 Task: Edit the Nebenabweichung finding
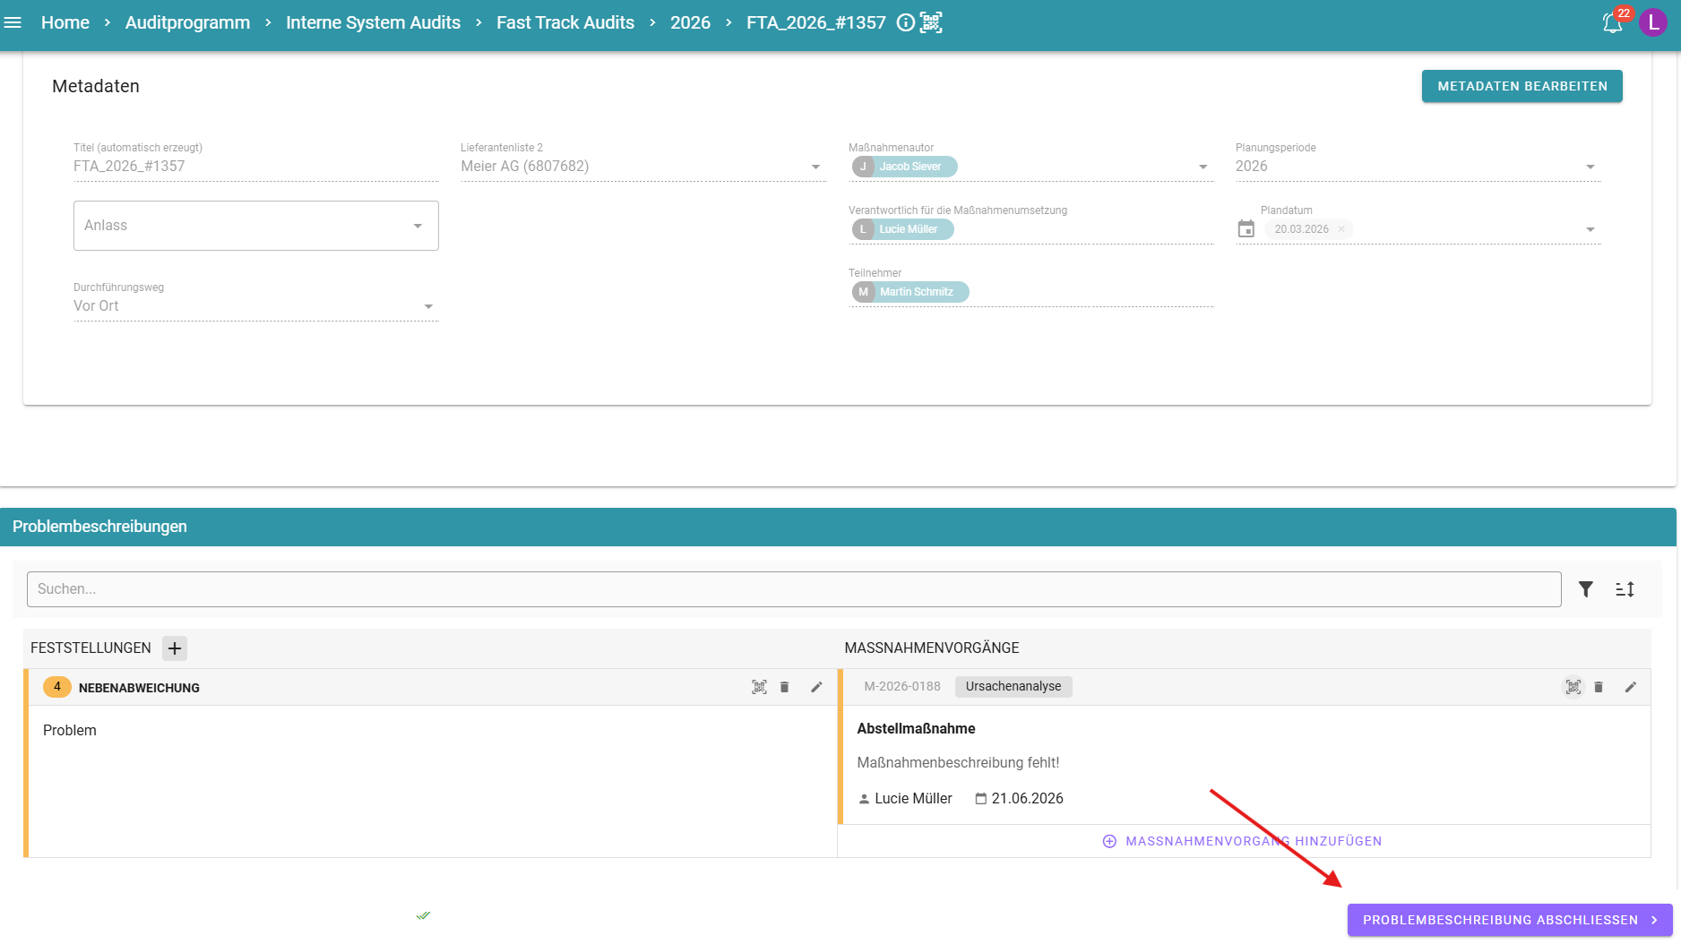point(816,687)
